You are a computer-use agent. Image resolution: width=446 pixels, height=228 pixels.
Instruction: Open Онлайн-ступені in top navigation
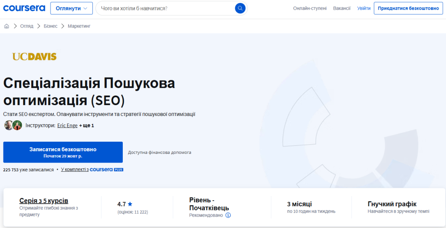pos(310,8)
